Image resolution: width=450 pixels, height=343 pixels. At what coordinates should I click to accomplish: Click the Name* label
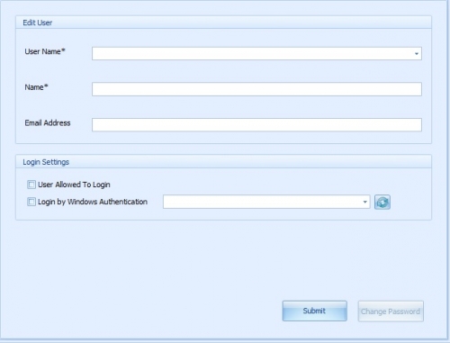point(36,87)
